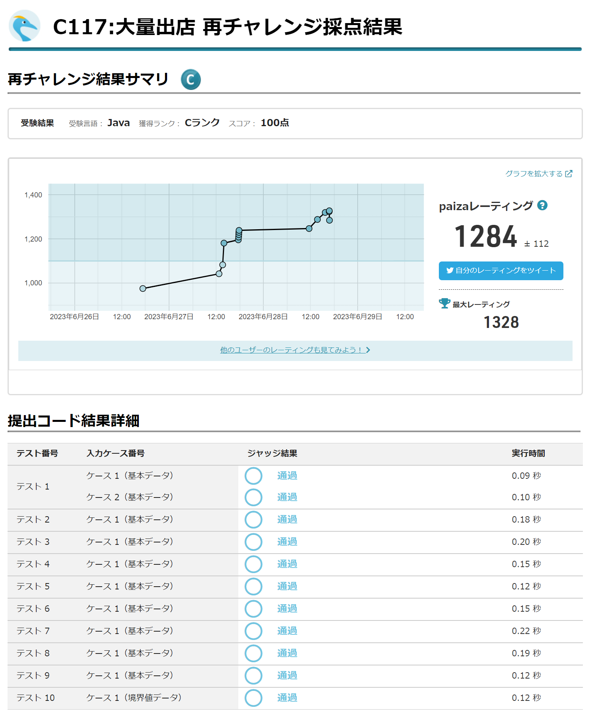Image resolution: width=600 pixels, height=714 pixels.
Task: Open the グラフを拡大する link
Action: [x=534, y=174]
